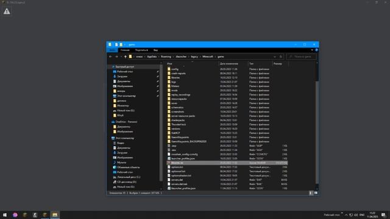Open the Вид ribbon tab
The height and width of the screenshot is (219, 390).
[x=156, y=50]
